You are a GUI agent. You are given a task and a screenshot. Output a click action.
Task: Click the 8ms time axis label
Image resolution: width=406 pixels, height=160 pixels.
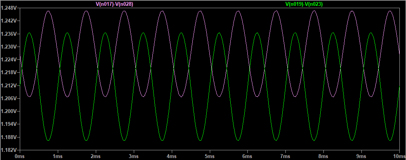pos(323,157)
